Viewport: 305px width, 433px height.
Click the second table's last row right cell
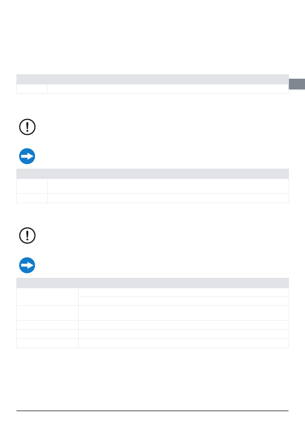(168, 198)
